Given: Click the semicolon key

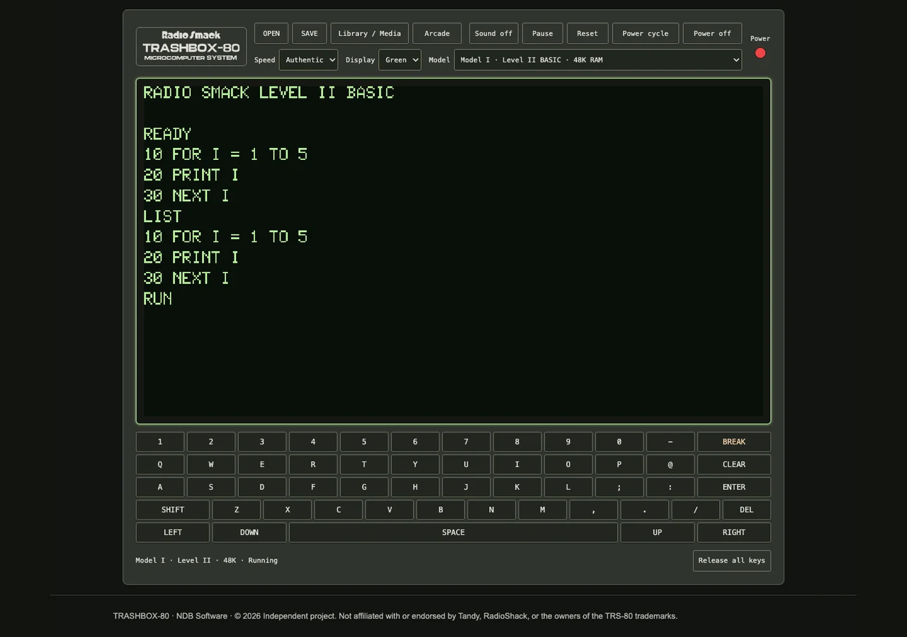Looking at the screenshot, I should [x=619, y=487].
